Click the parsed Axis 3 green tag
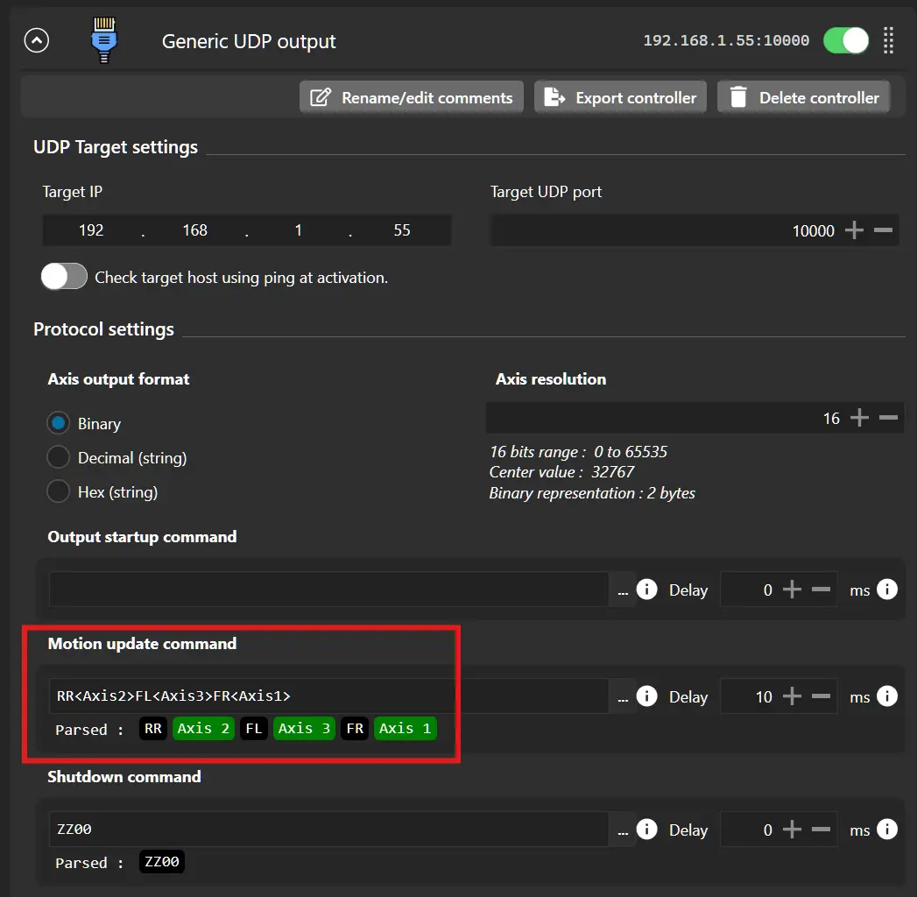The image size is (917, 897). 304,729
